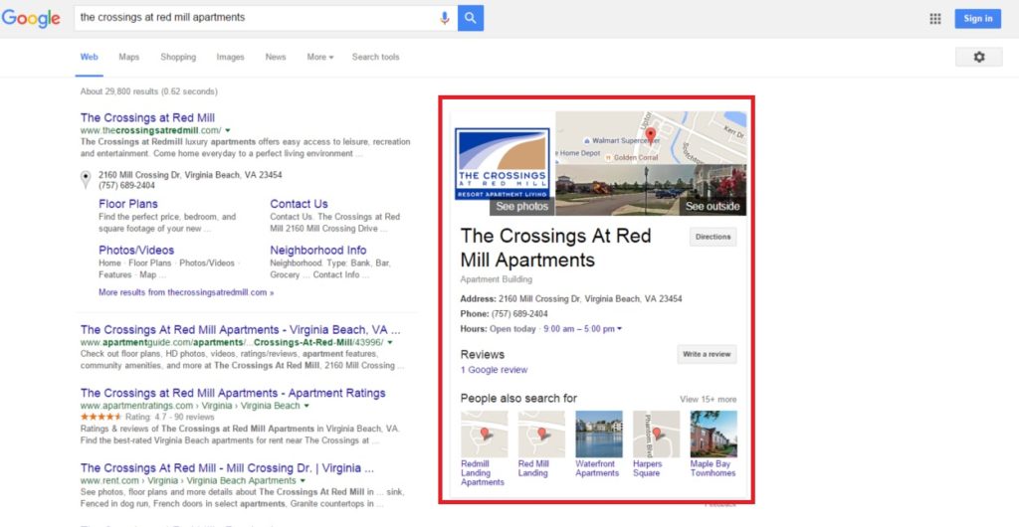Viewport: 1019px width, 527px height.
Task: Switch to the Maps tab
Action: (x=128, y=57)
